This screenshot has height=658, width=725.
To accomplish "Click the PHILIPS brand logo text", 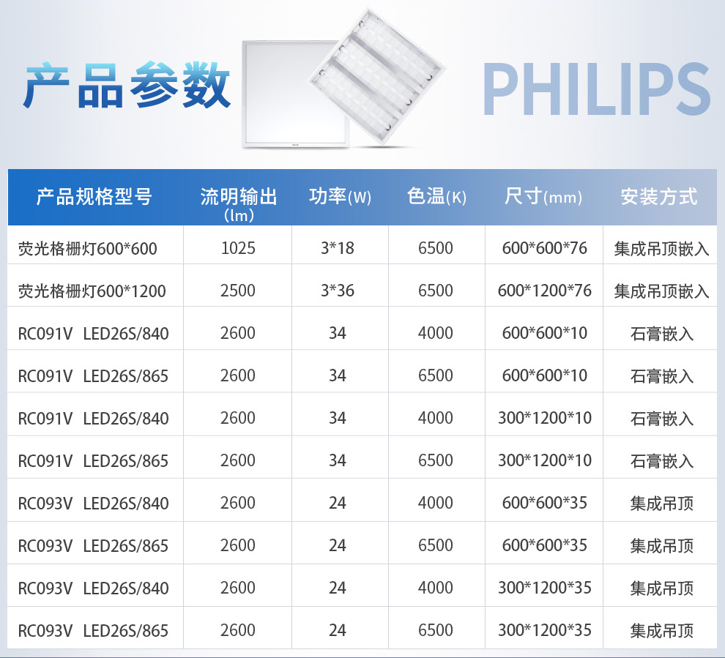I will [596, 89].
